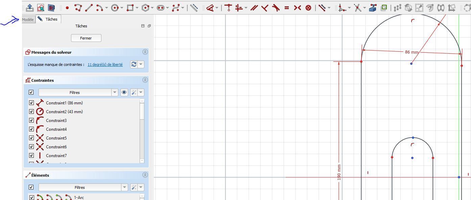Select the Dimension constraint tool
The height and width of the screenshot is (200, 471).
210,7
